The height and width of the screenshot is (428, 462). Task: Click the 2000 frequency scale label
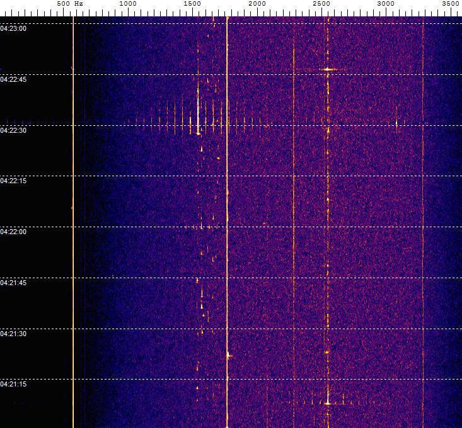pos(257,4)
